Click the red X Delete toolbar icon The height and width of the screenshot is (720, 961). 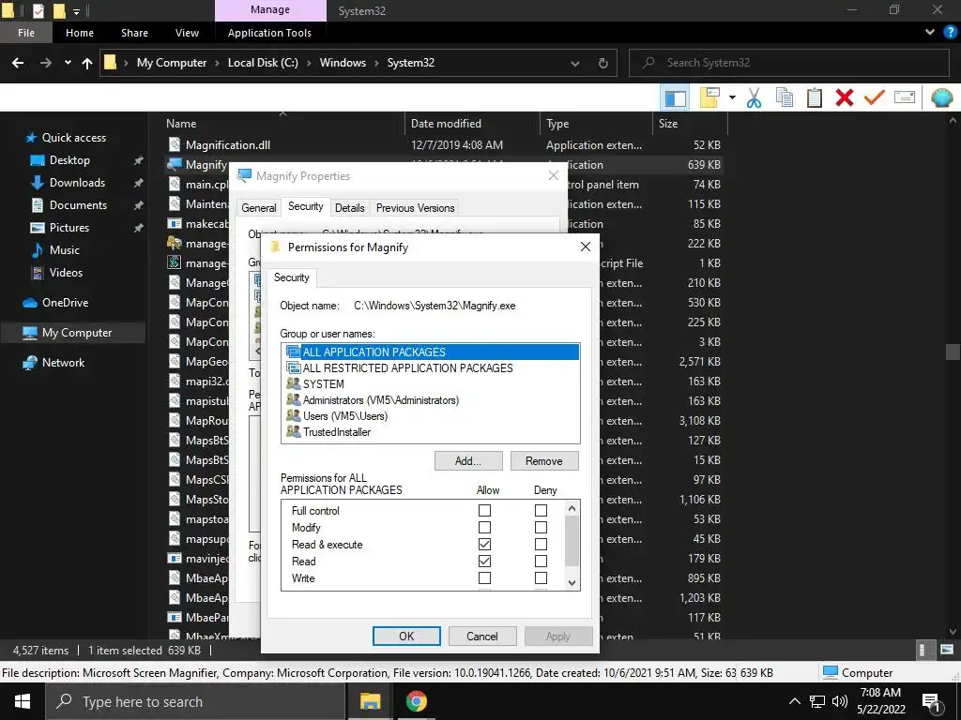(x=845, y=97)
